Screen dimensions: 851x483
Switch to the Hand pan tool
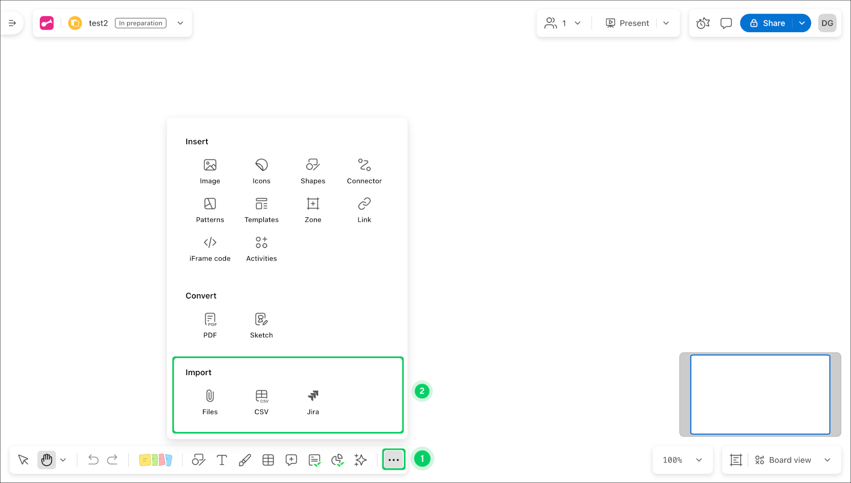(46, 459)
